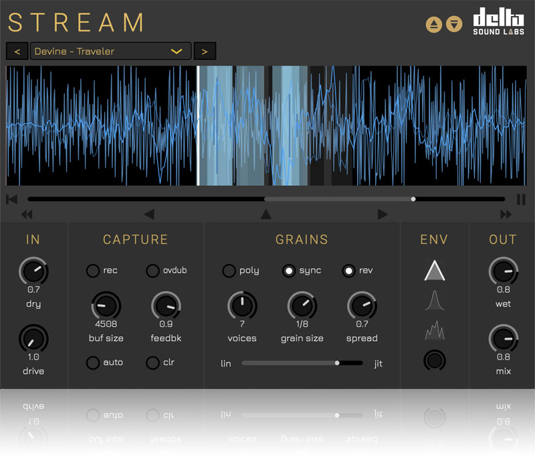The image size is (535, 456).
Task: Select the bell curve envelope shape
Action: coord(434,301)
